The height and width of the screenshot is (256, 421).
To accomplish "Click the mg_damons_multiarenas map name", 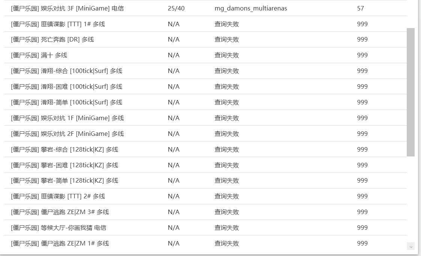I will 251,8.
